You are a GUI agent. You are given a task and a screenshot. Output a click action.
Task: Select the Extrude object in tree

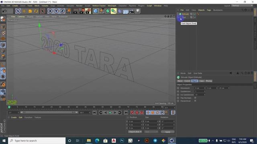186,14
